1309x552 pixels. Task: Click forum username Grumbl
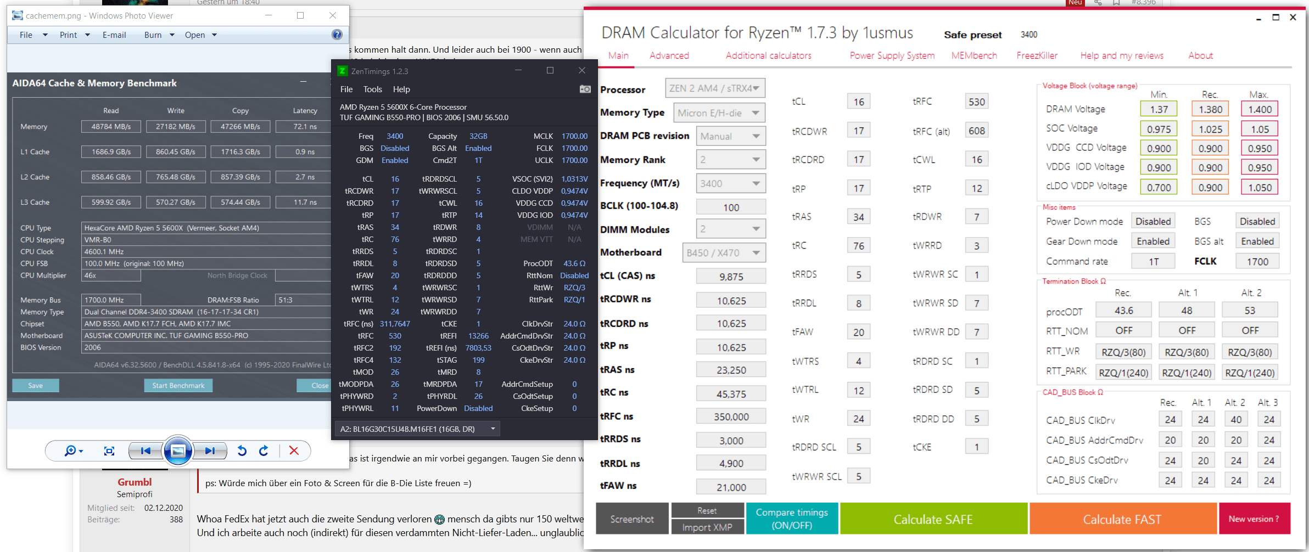(135, 482)
